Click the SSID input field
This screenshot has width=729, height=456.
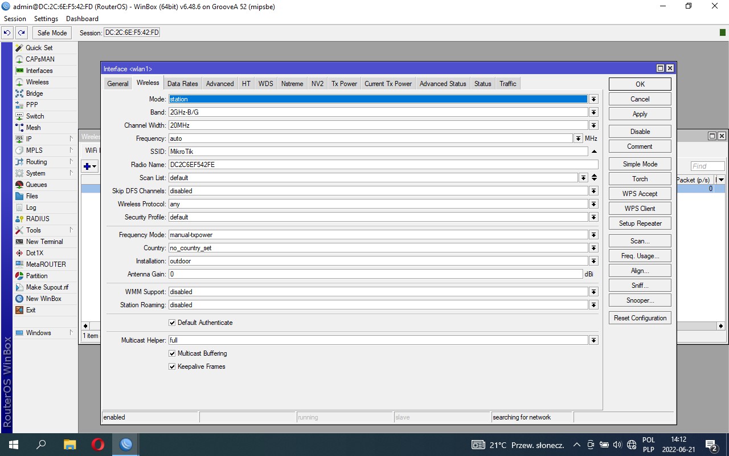tap(378, 152)
